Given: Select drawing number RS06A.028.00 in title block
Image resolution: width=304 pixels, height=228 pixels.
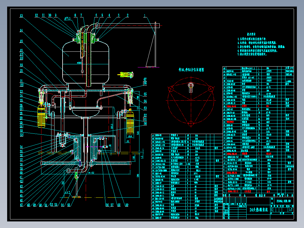Looking at the screenshot, I should click(283, 201).
